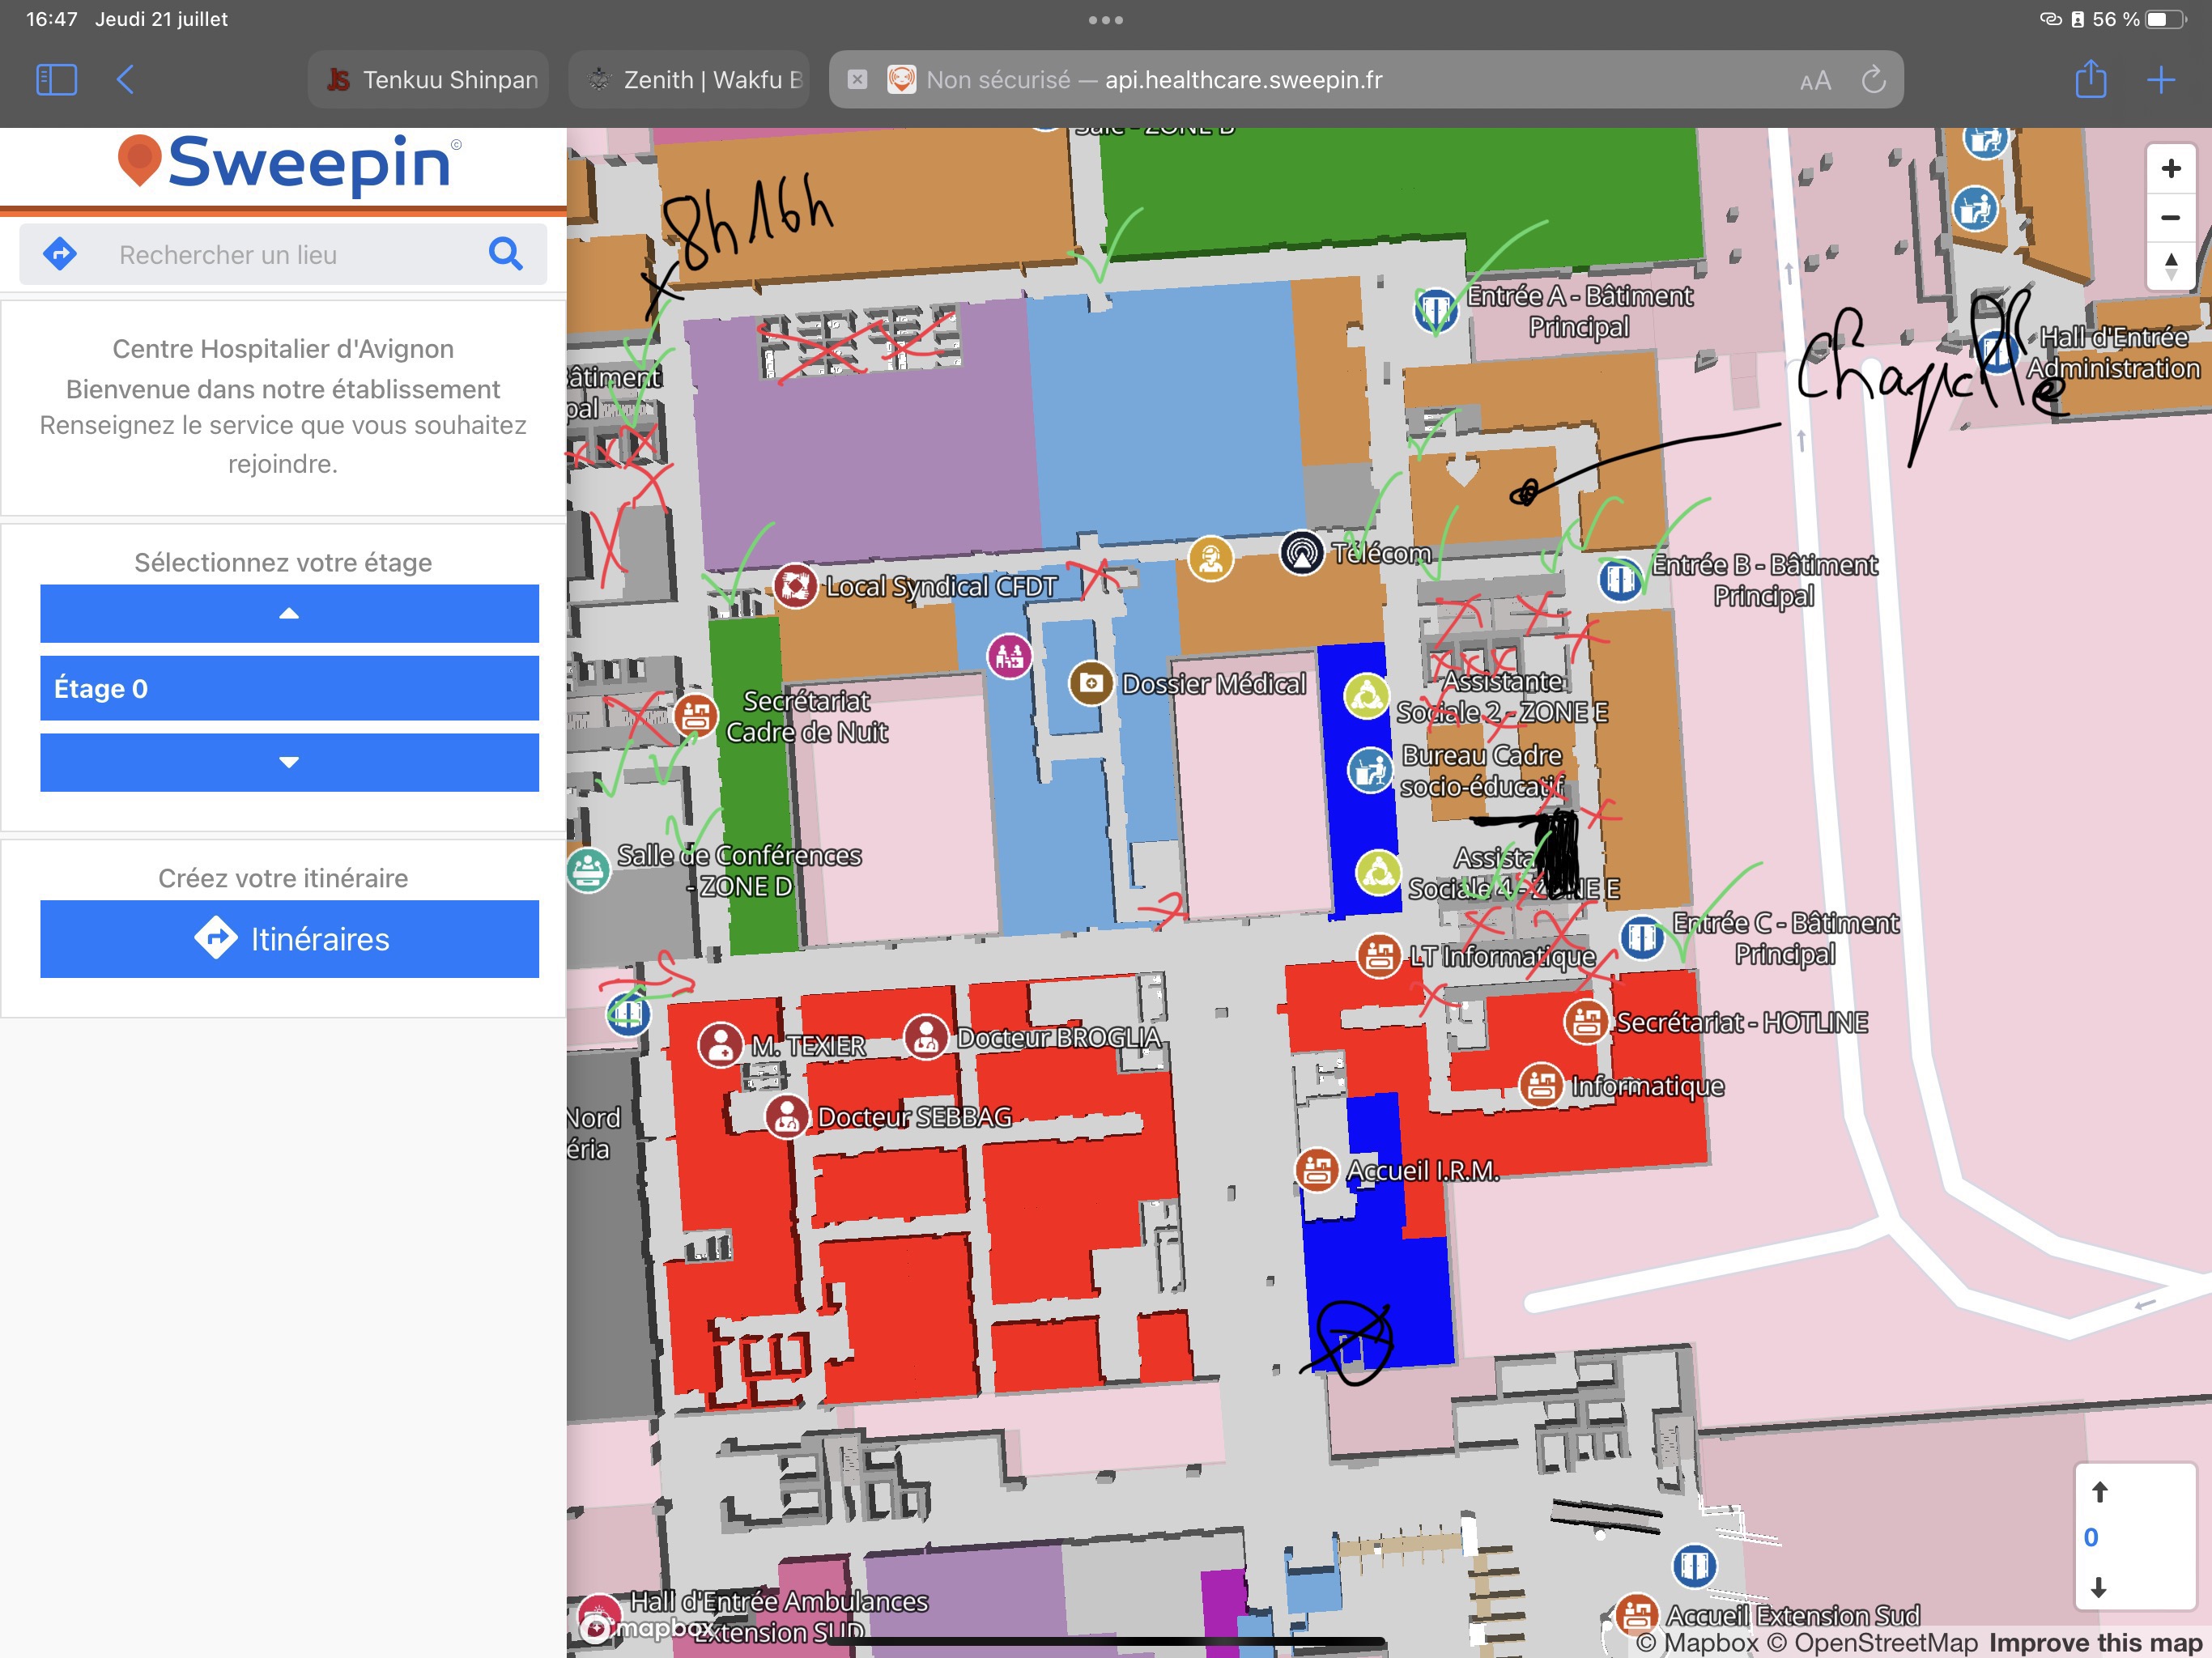Click the Dossier Médical marker icon

(1091, 684)
